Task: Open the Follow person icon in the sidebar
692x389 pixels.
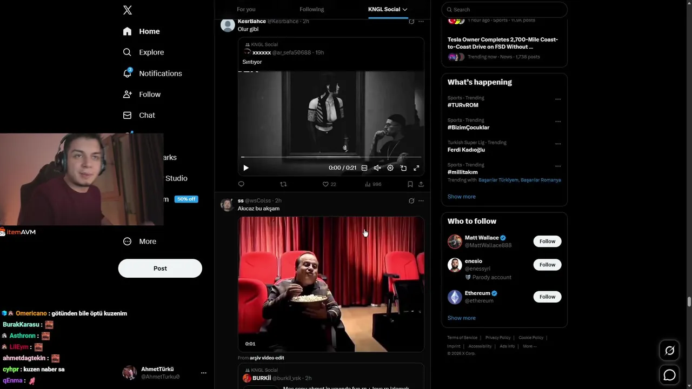Action: (127, 94)
